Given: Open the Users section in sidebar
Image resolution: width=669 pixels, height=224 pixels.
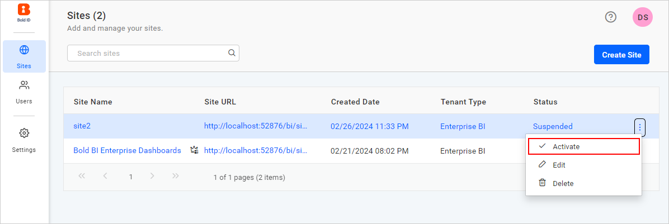Looking at the screenshot, I should [24, 92].
